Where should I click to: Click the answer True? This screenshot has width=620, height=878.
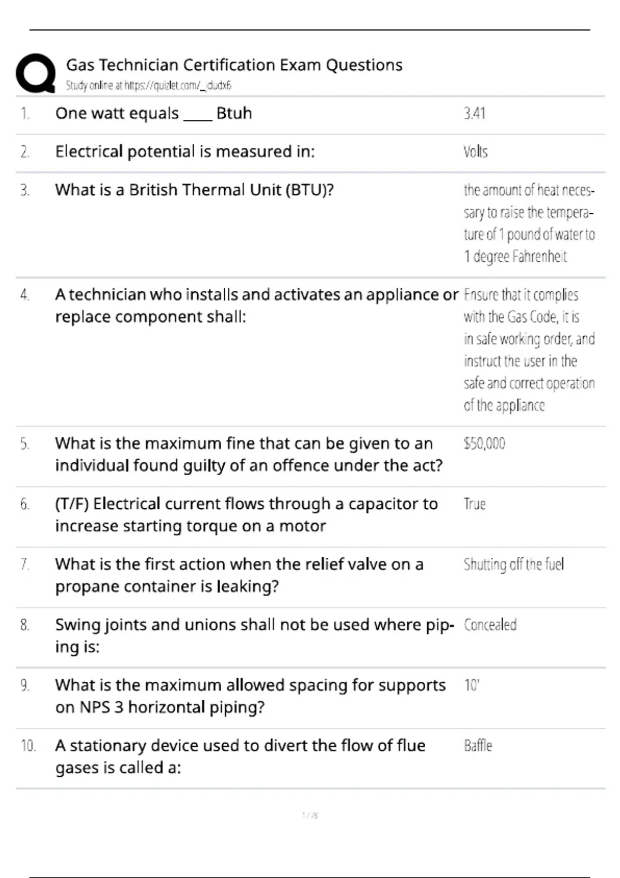pos(474,504)
